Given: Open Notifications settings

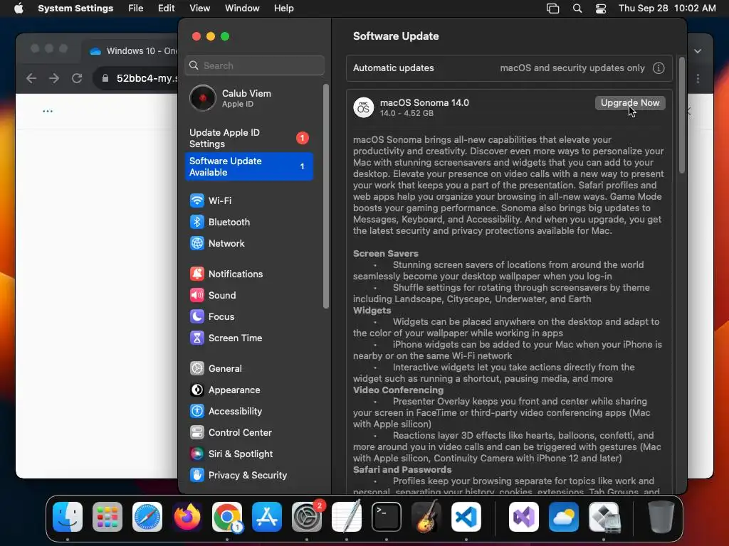Looking at the screenshot, I should coord(248,274).
